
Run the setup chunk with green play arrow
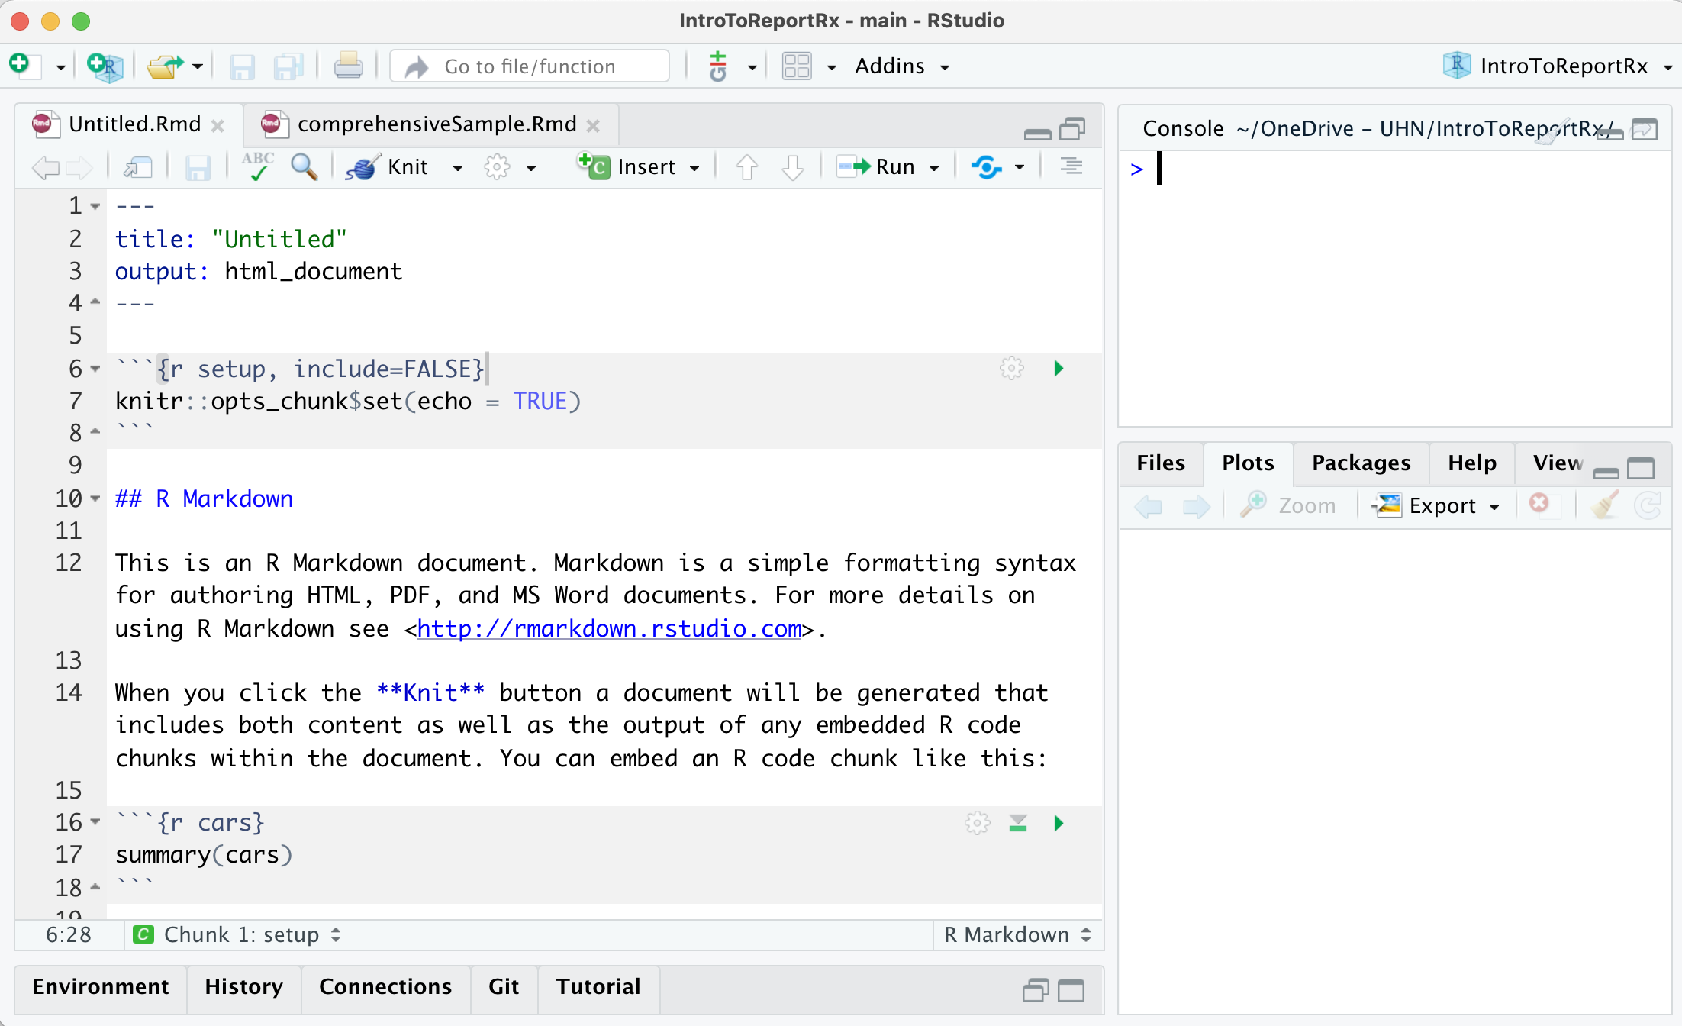pos(1058,369)
